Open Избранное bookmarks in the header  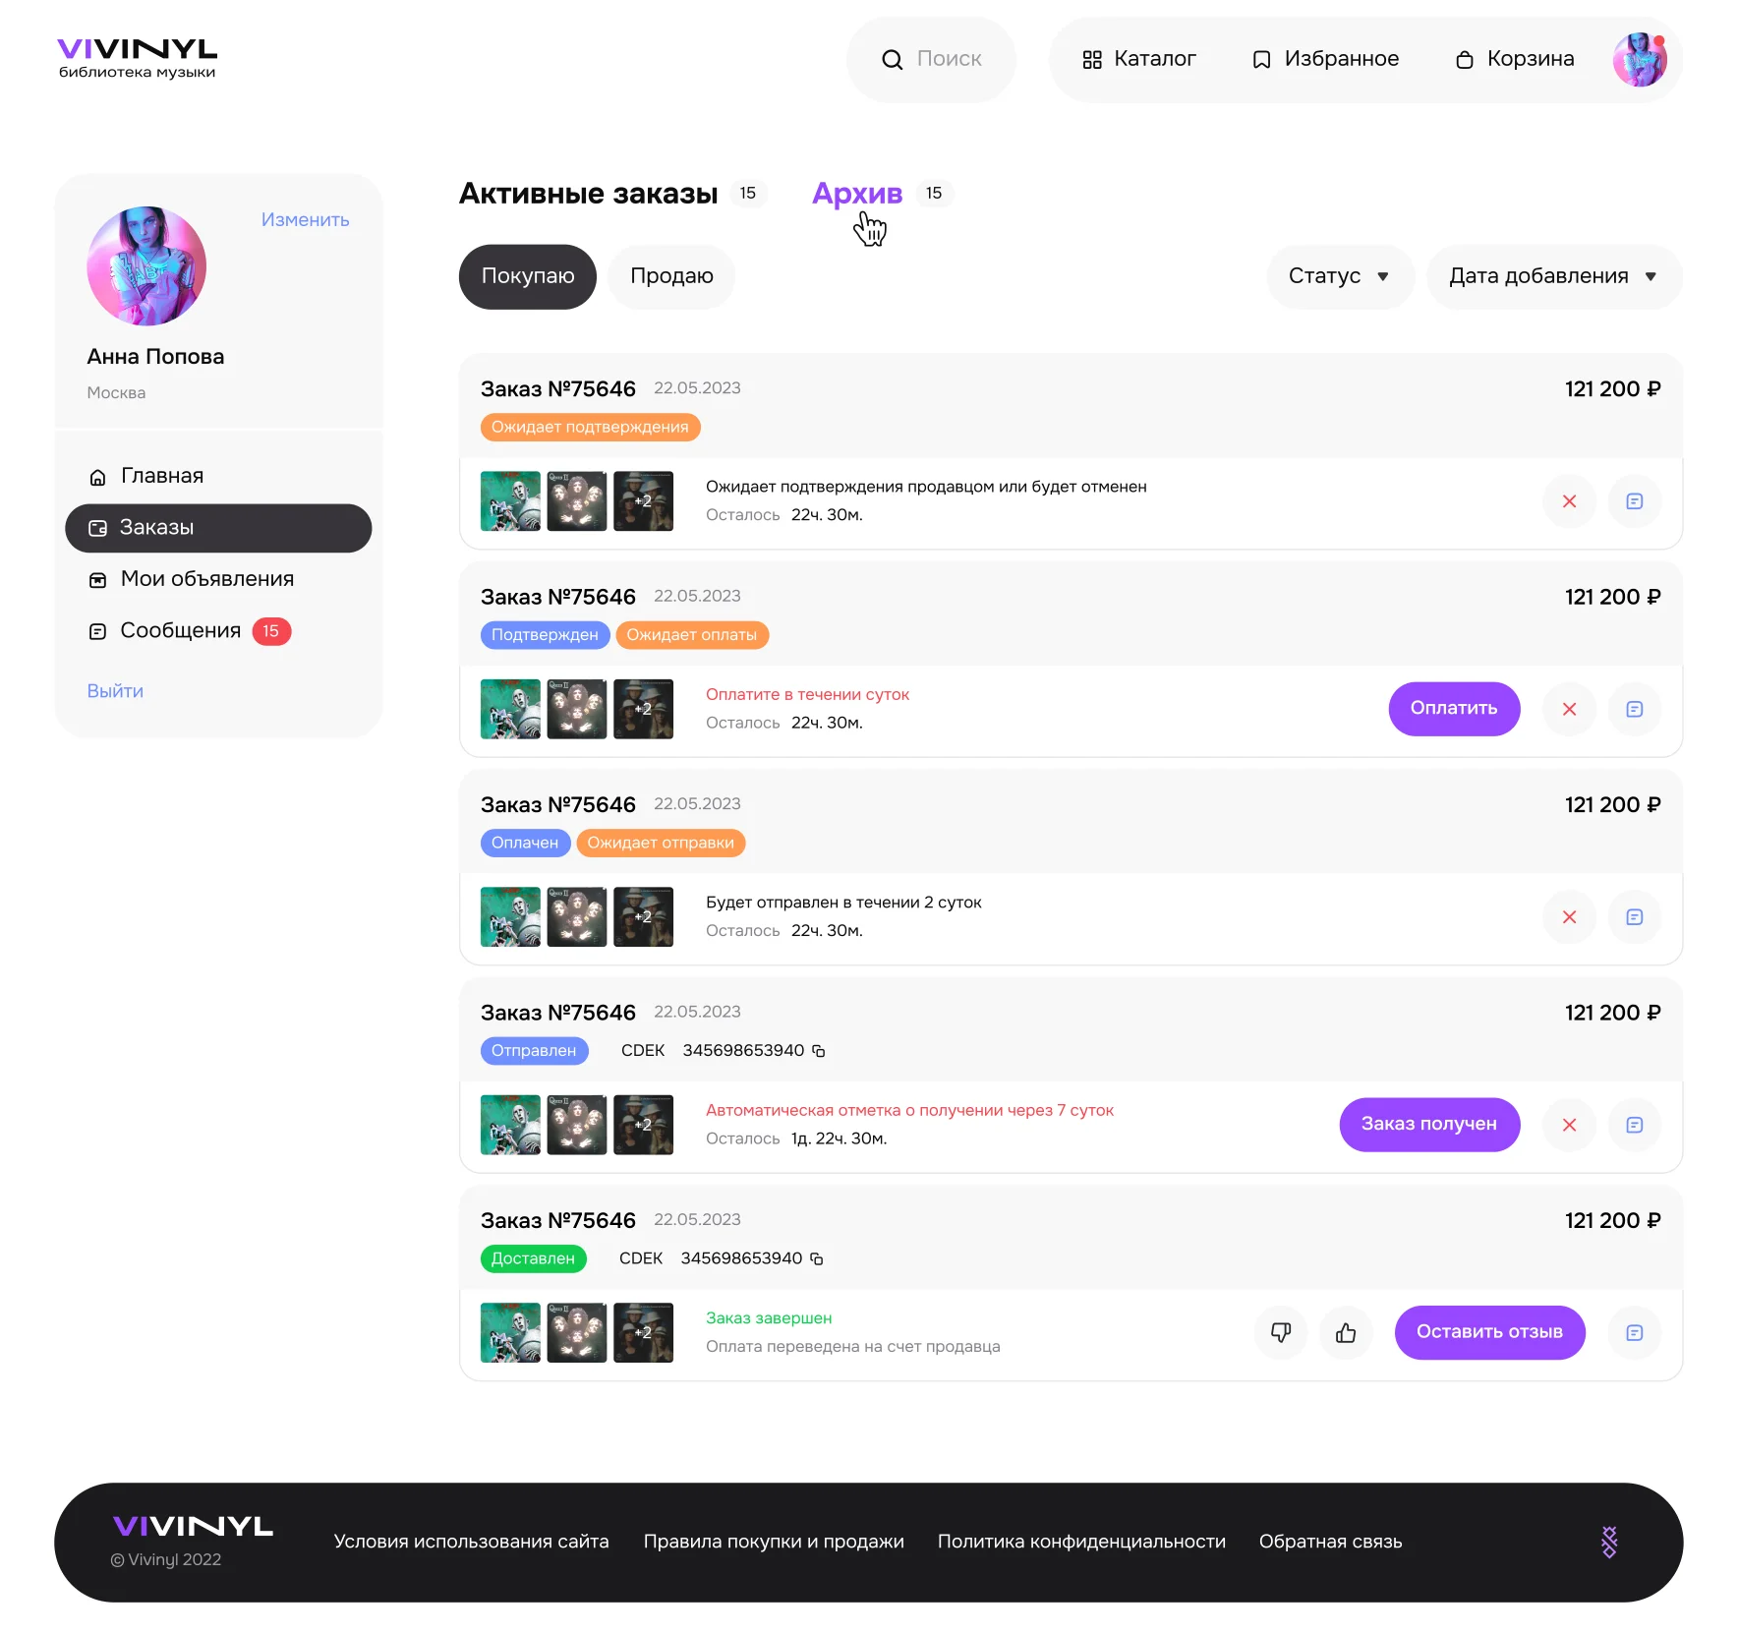(1325, 59)
